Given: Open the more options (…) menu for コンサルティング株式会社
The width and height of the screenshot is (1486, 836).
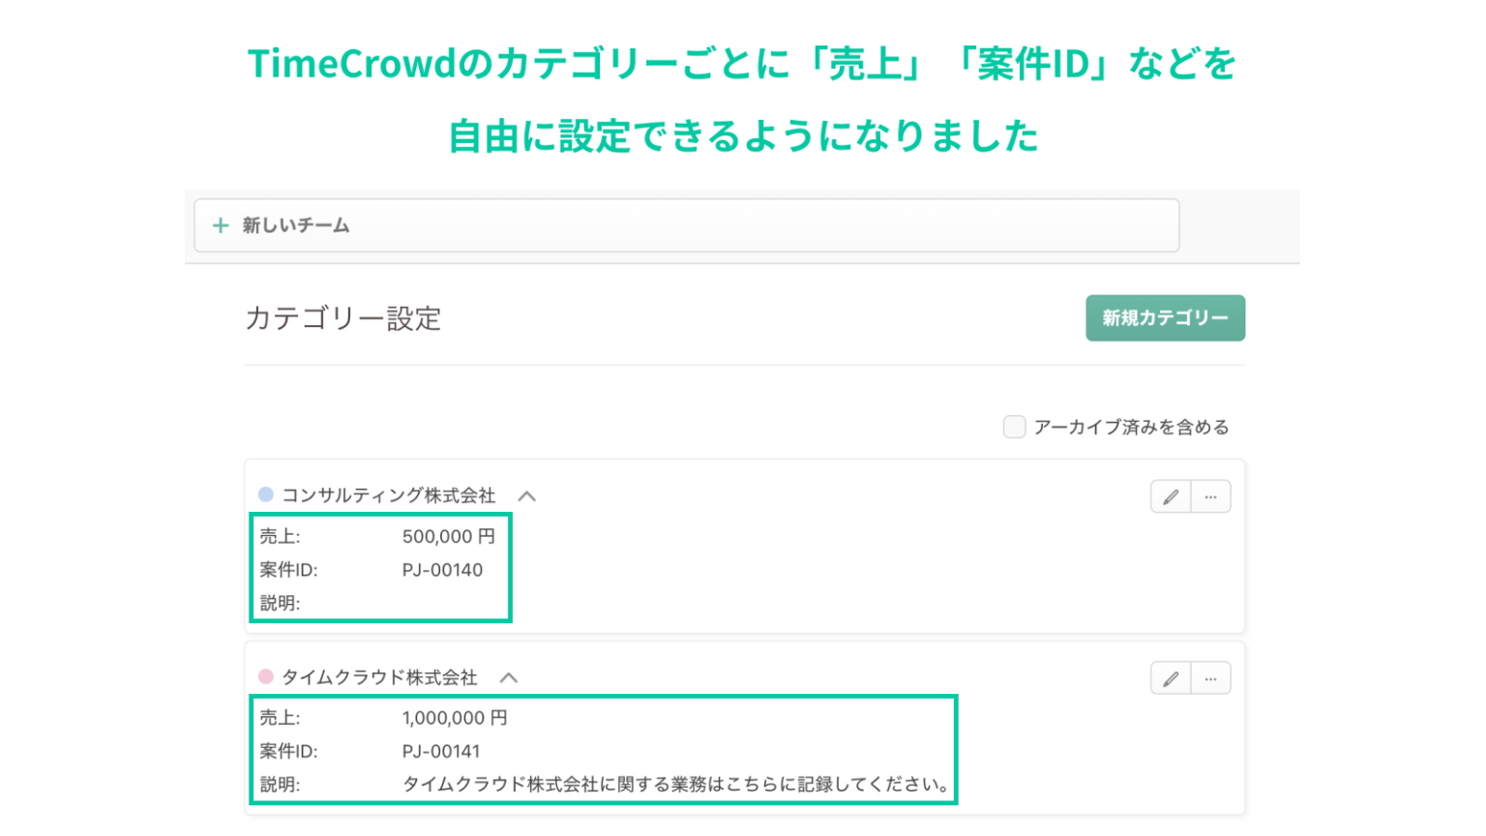Looking at the screenshot, I should pyautogui.click(x=1210, y=496).
